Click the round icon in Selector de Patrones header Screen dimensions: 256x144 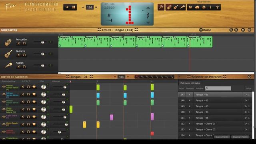(x=249, y=77)
